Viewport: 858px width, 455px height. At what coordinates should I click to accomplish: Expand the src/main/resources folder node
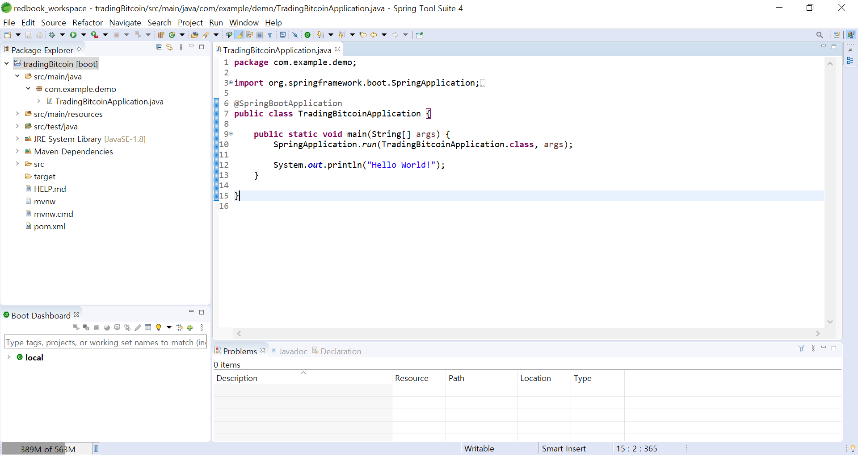(17, 114)
